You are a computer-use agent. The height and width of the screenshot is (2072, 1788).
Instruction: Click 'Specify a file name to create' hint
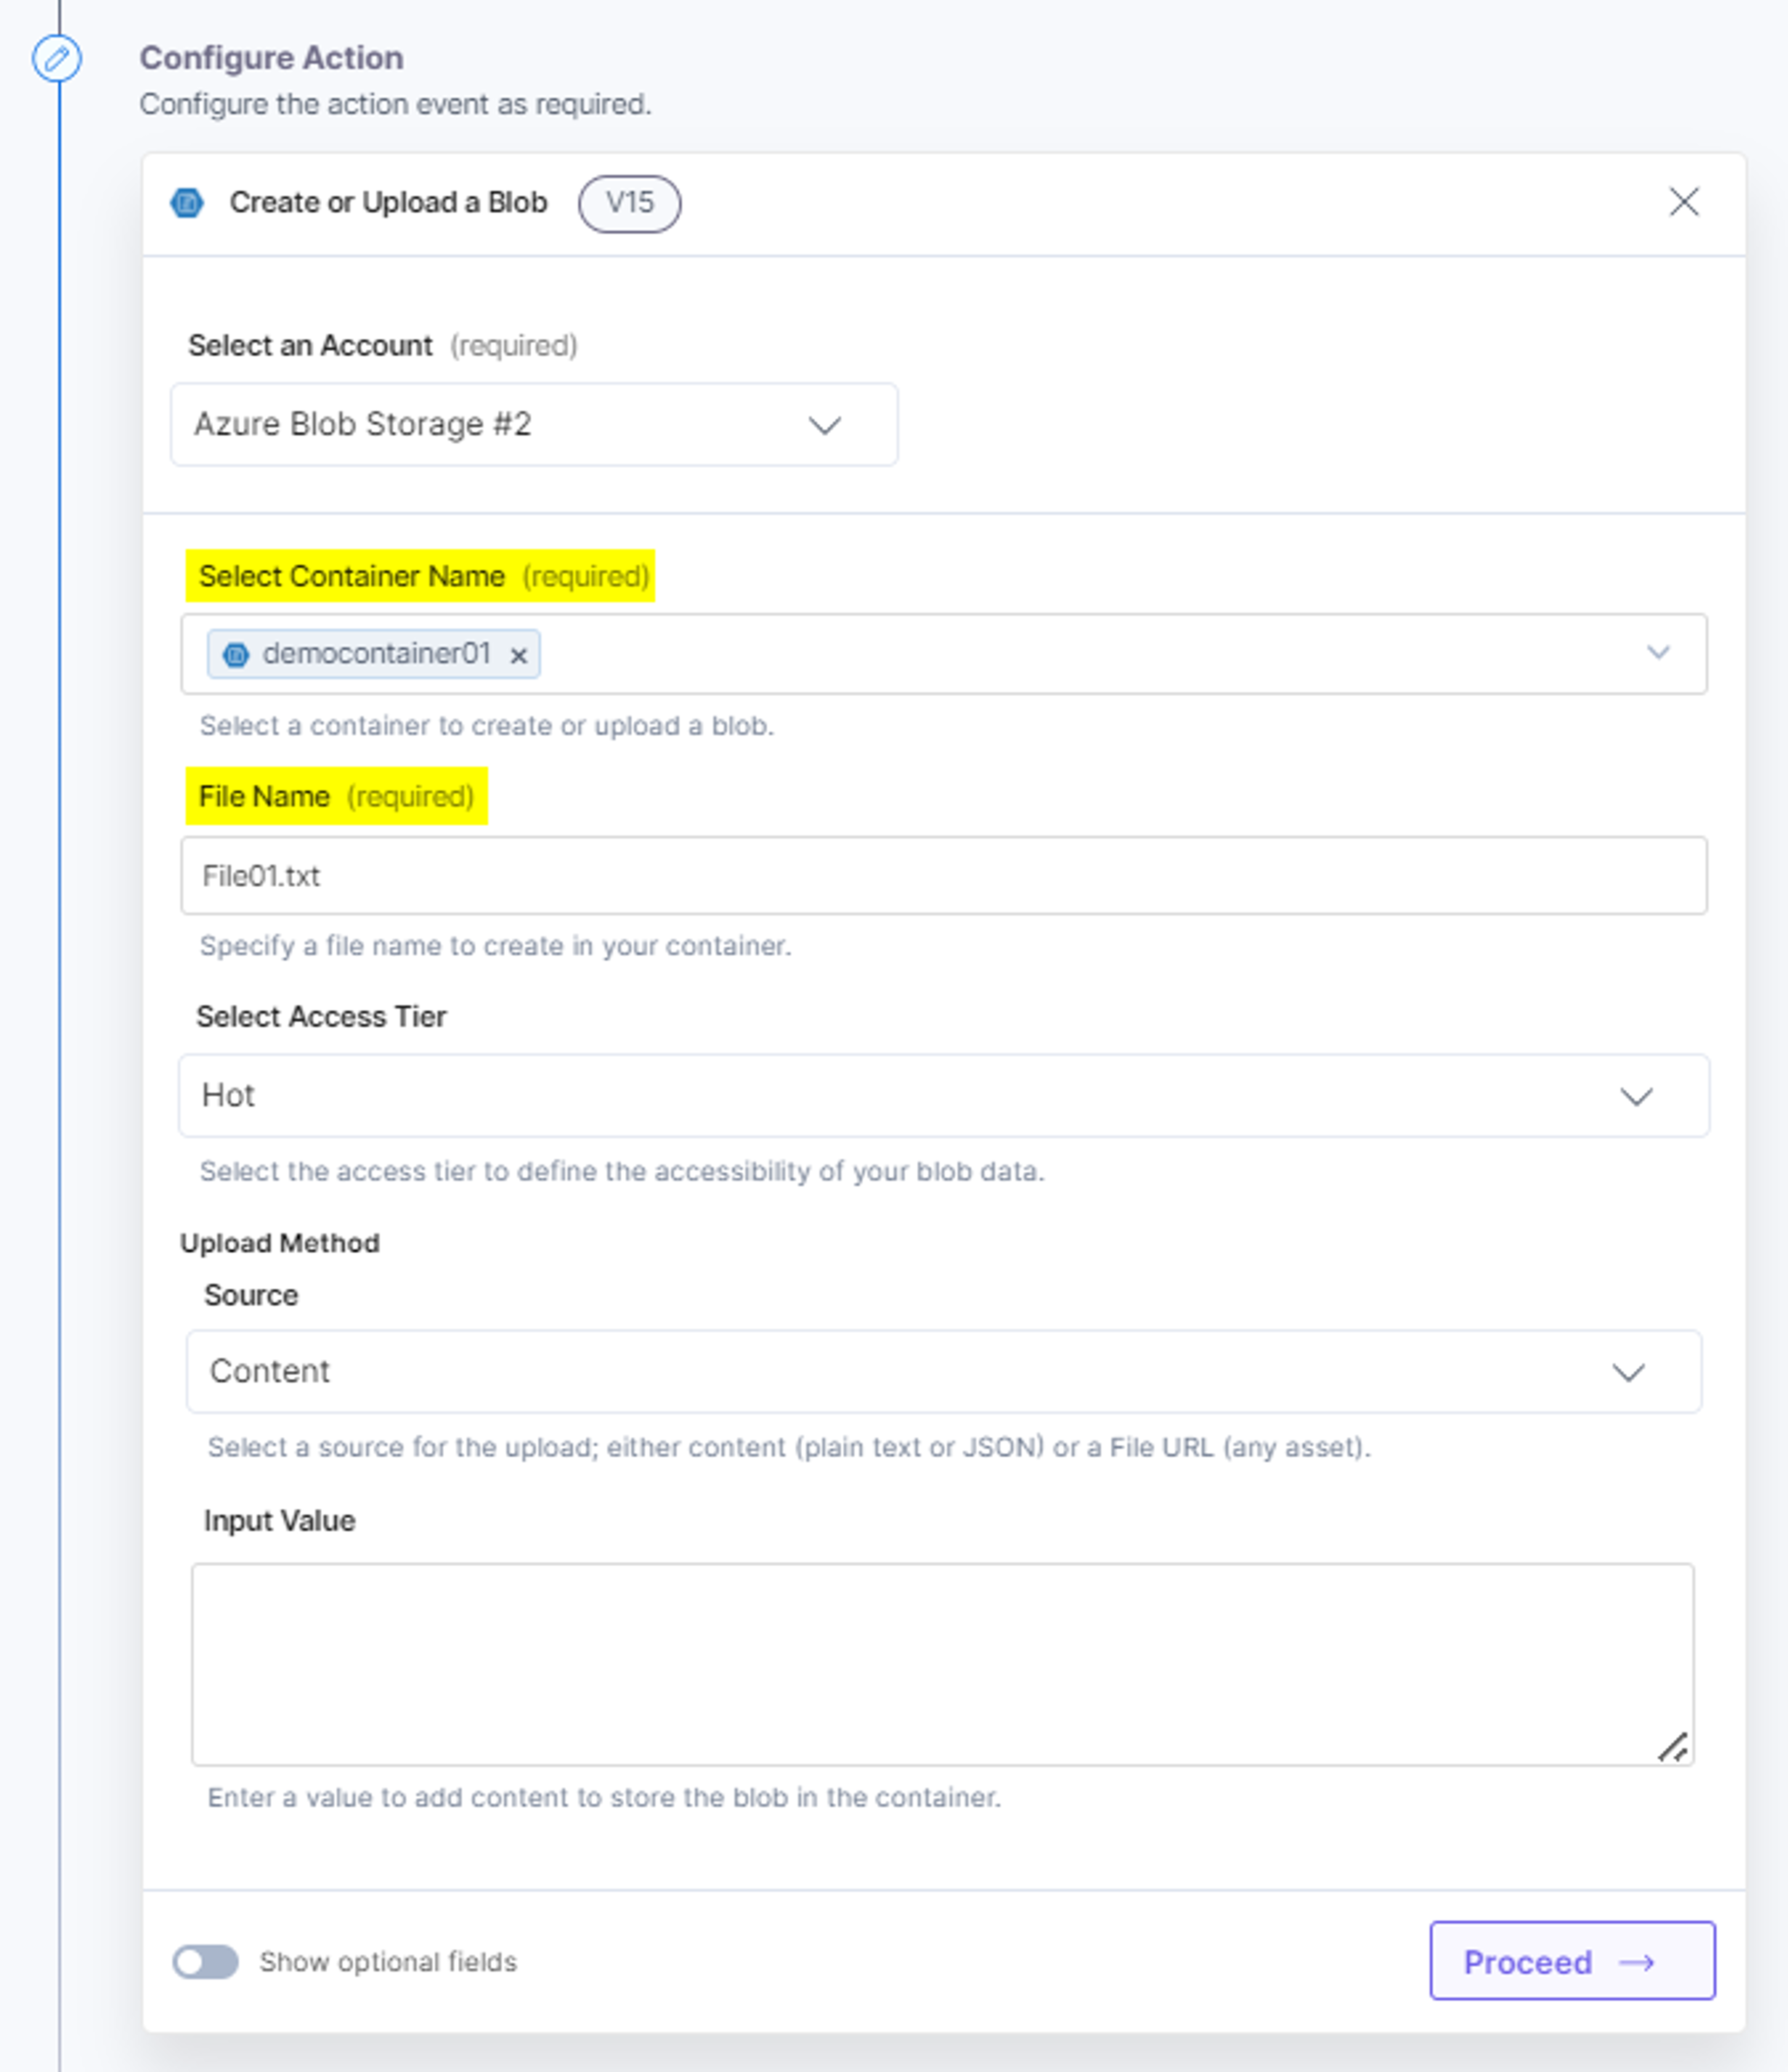point(495,946)
